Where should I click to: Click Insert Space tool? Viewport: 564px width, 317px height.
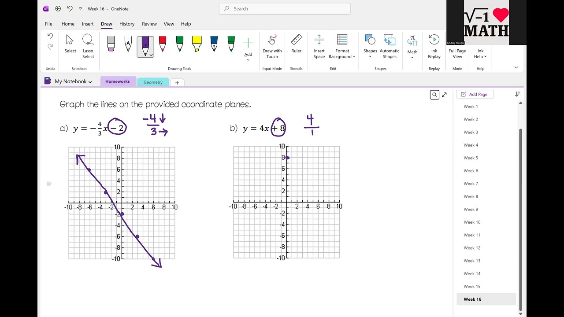[x=319, y=46]
